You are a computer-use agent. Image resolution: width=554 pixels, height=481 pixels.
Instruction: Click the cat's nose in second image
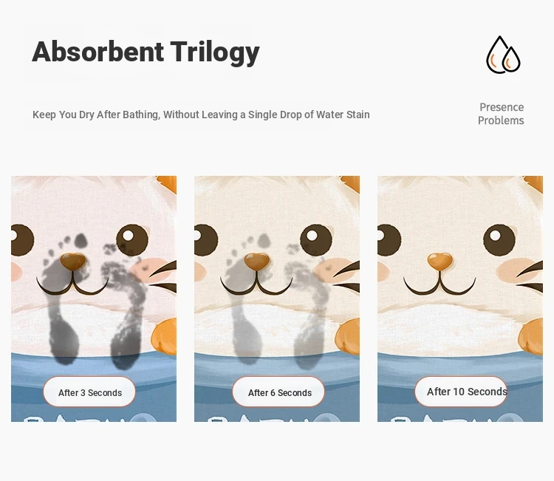click(256, 262)
